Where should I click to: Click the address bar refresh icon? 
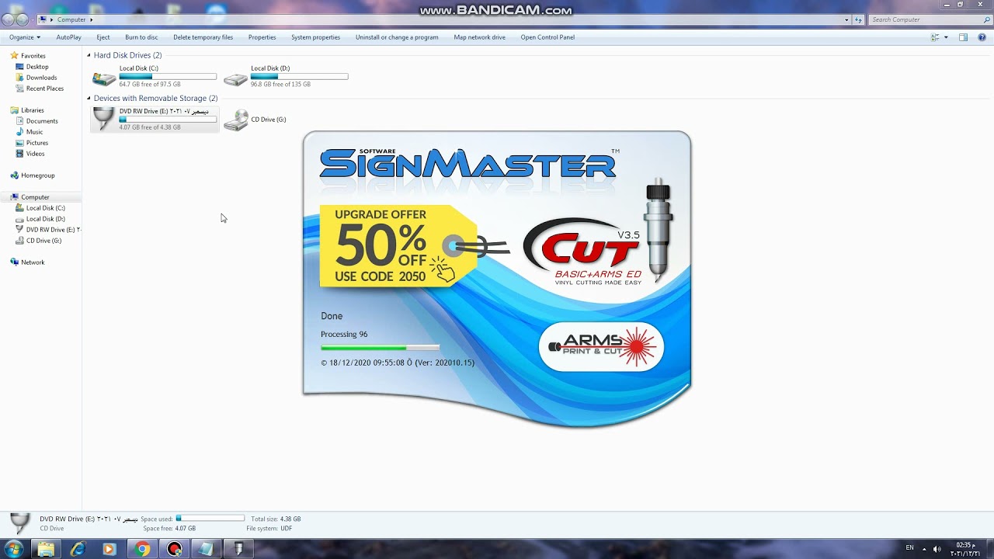pos(858,19)
